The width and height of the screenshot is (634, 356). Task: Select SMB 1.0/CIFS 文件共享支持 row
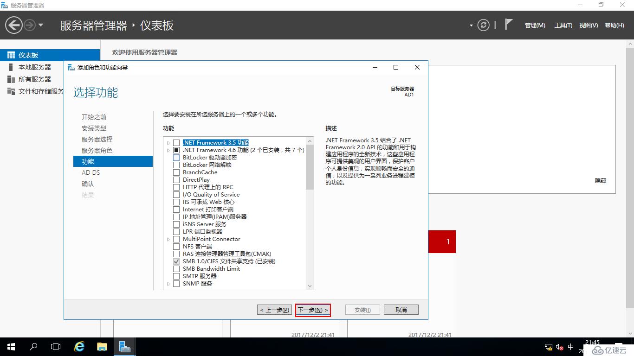point(229,261)
